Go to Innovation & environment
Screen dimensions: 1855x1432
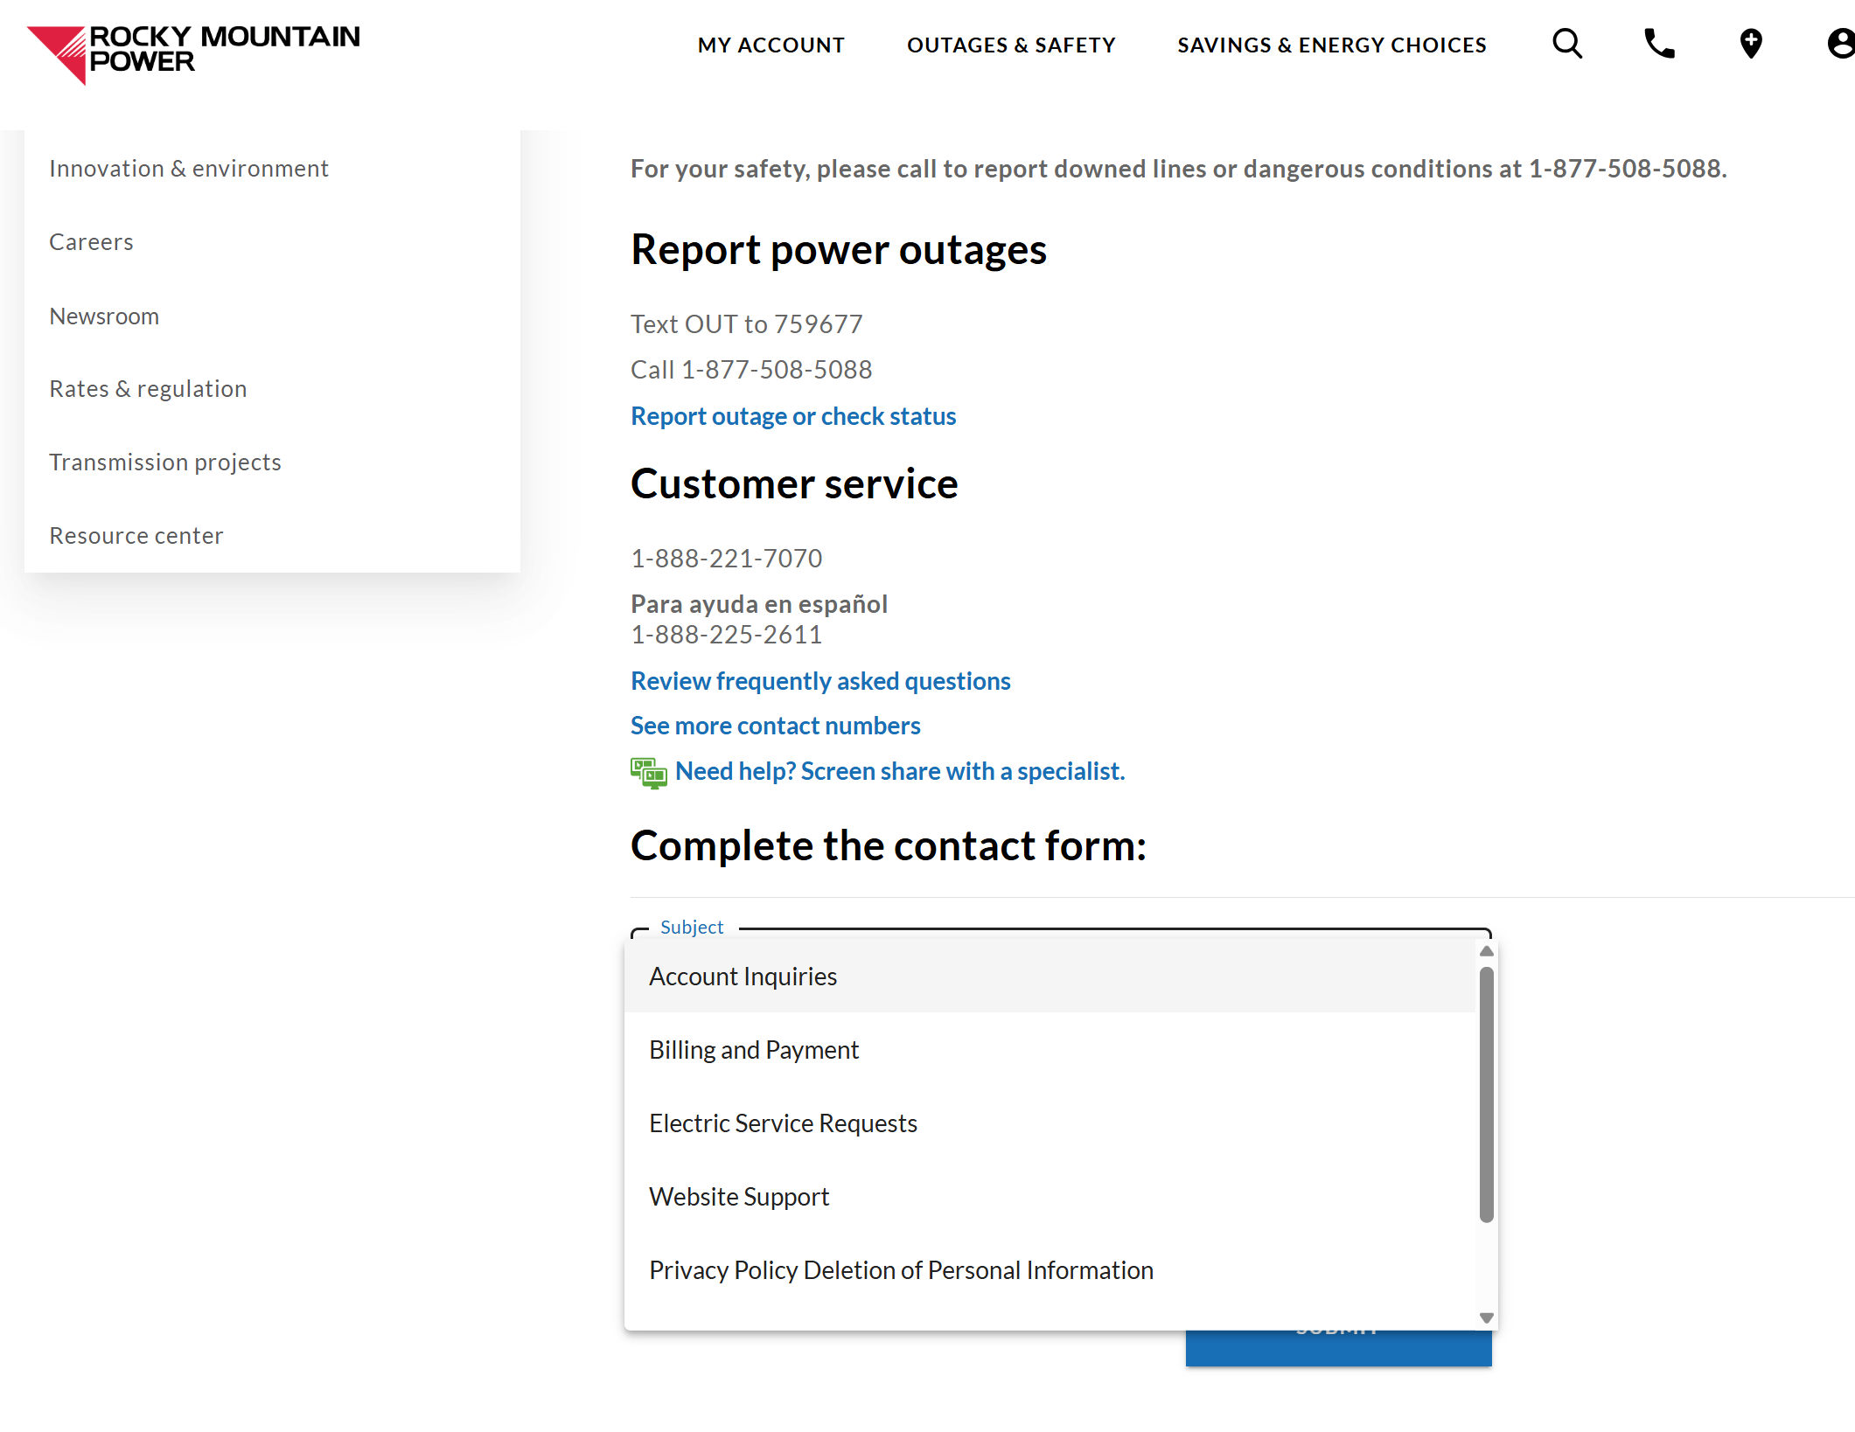189,168
